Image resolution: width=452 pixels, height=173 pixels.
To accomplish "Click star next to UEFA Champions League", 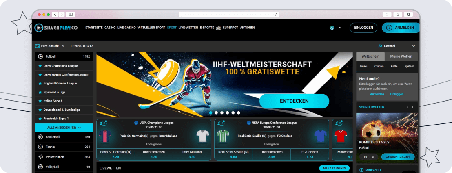I will pos(40,66).
